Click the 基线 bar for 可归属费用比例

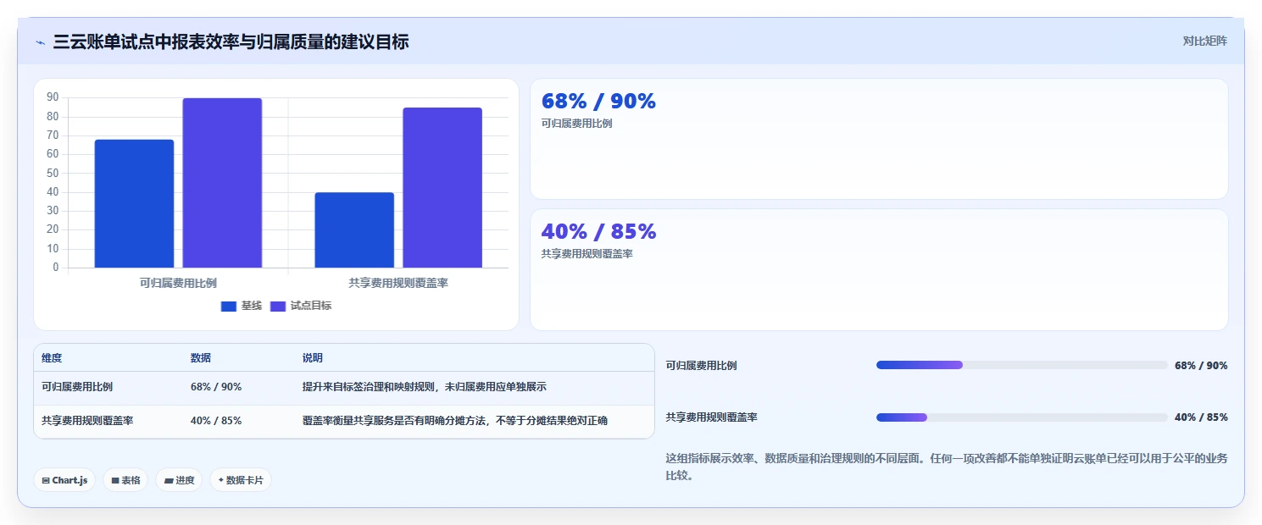tap(134, 204)
